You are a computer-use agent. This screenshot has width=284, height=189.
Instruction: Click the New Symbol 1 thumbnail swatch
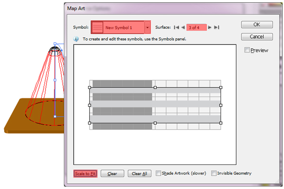coord(98,27)
